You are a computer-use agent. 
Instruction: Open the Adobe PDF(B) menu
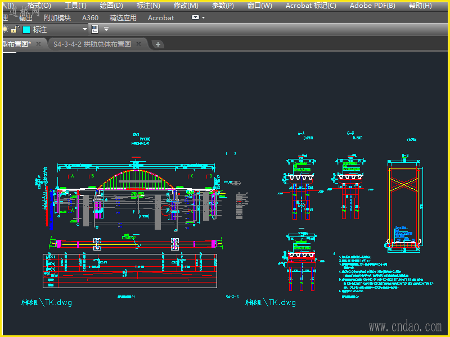point(372,6)
